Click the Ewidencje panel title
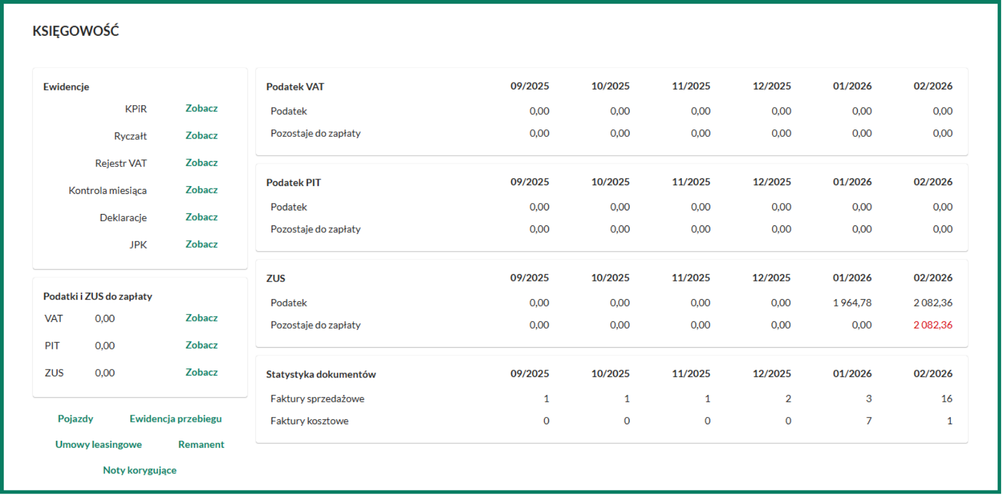The width and height of the screenshot is (1003, 496). [x=66, y=87]
